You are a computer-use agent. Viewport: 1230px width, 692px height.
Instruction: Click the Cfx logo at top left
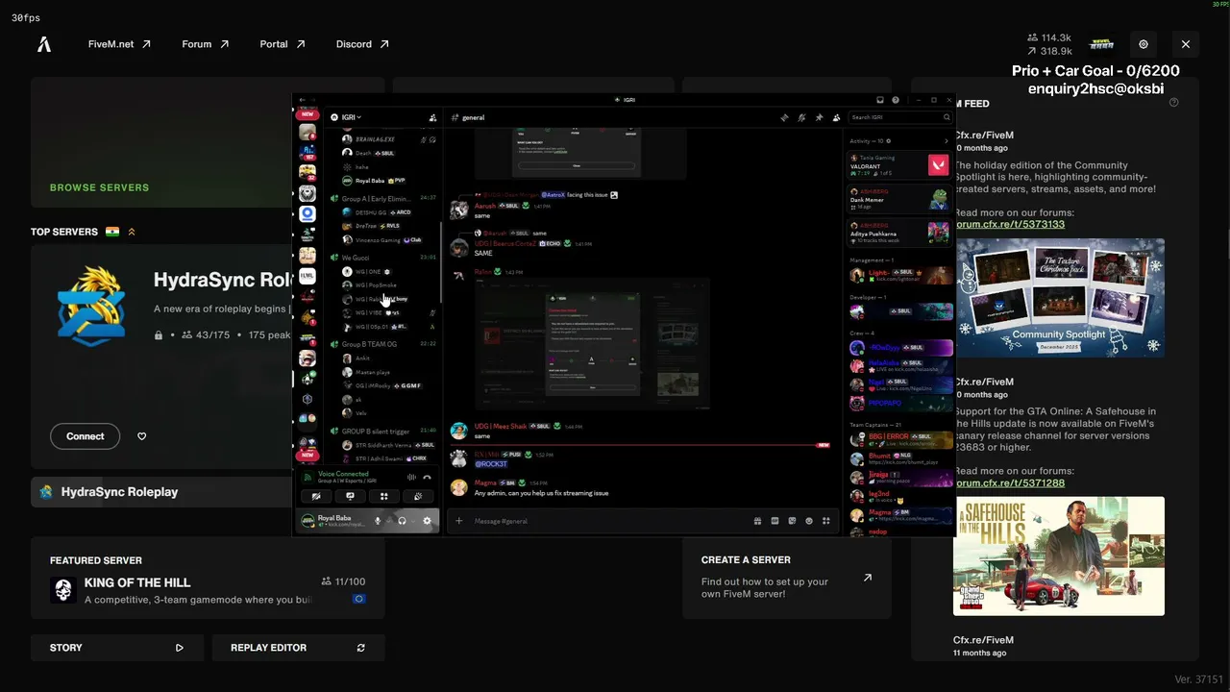click(x=44, y=44)
